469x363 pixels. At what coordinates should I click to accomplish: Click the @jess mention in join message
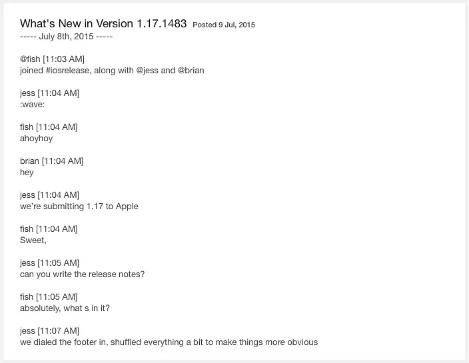pos(147,71)
